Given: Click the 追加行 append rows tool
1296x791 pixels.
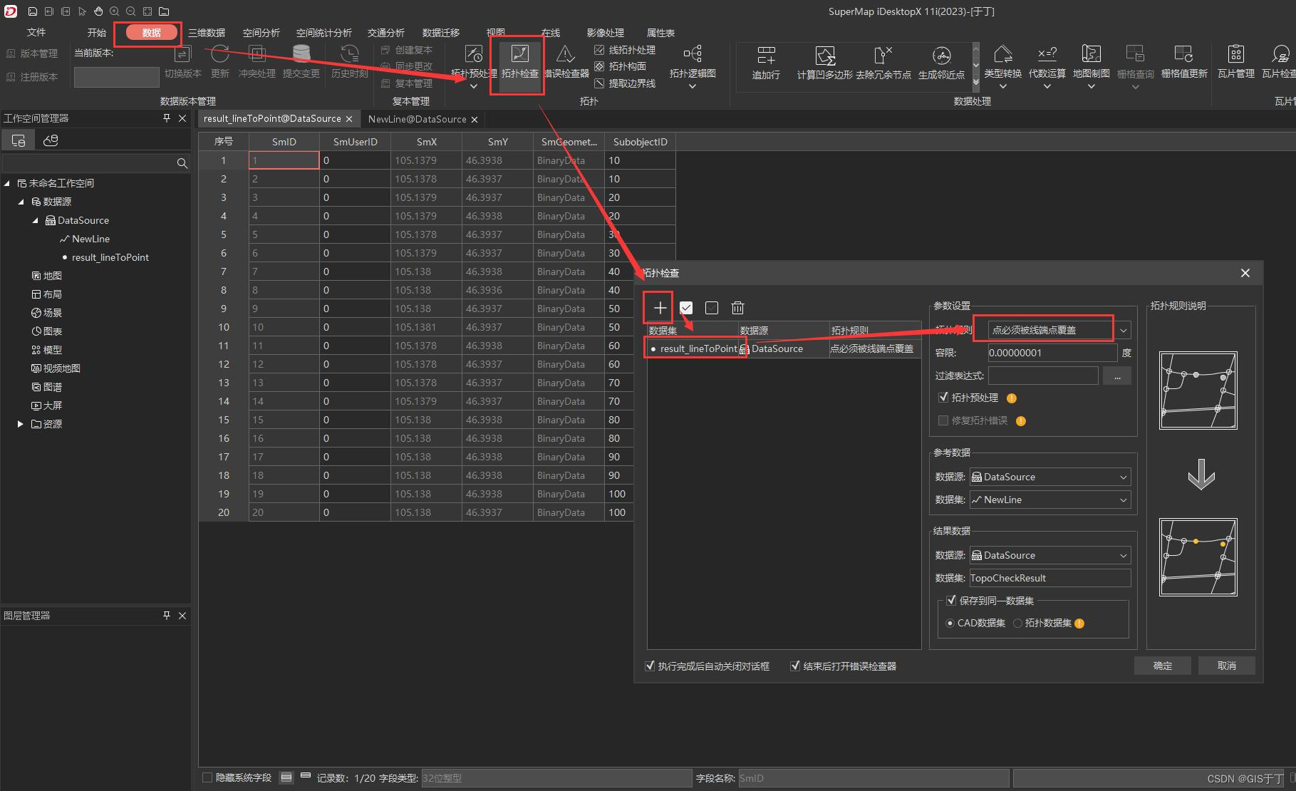Looking at the screenshot, I should (766, 63).
